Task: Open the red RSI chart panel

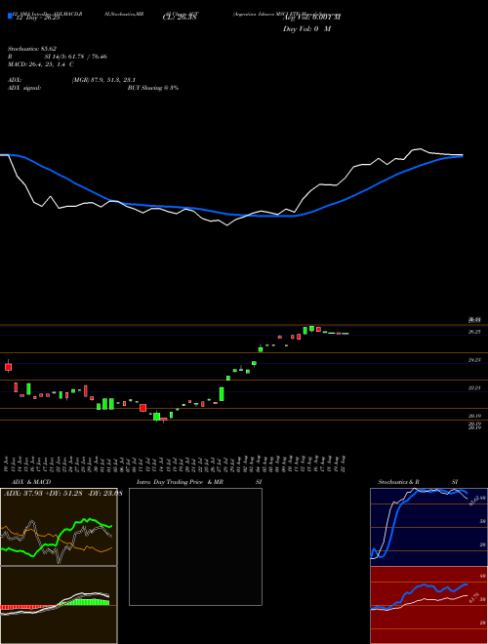Action: click(x=428, y=605)
